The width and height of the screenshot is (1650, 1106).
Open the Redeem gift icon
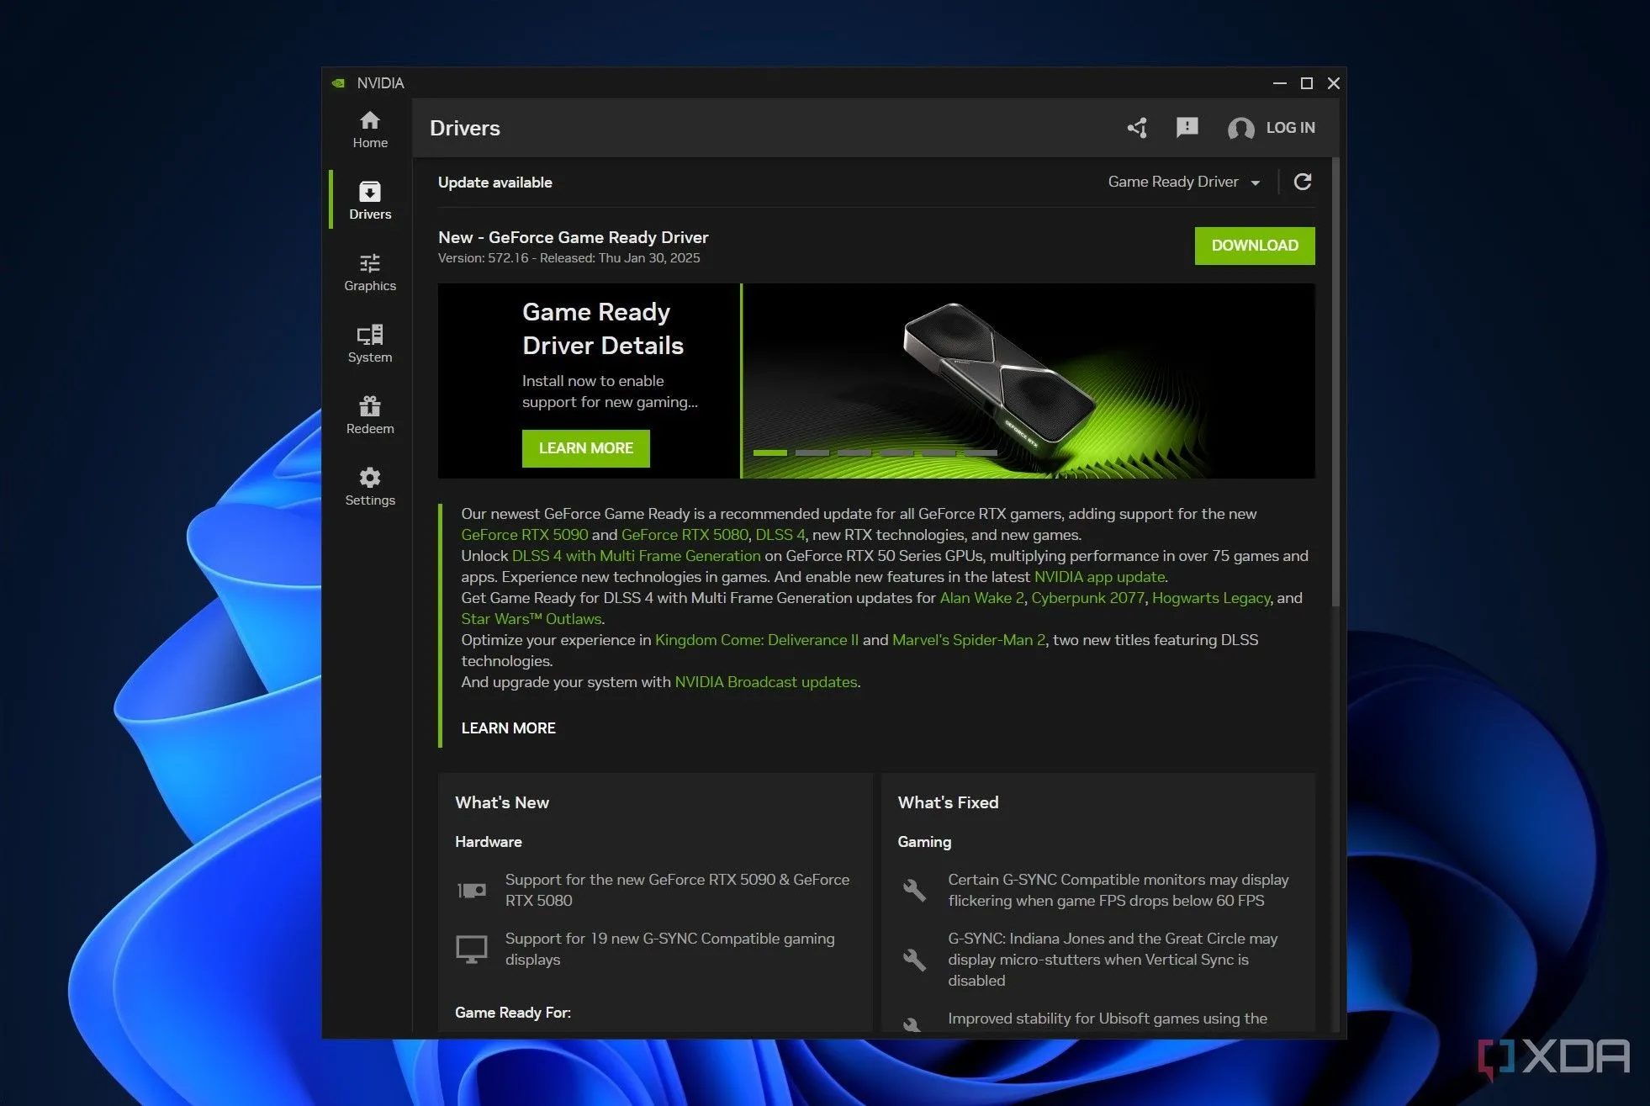coord(370,415)
